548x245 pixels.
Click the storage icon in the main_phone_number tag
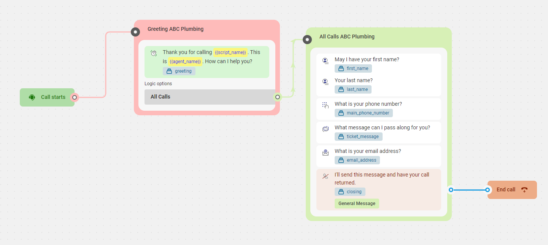pos(341,113)
